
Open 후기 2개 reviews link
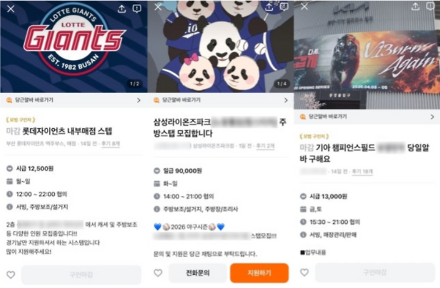(x=265, y=146)
